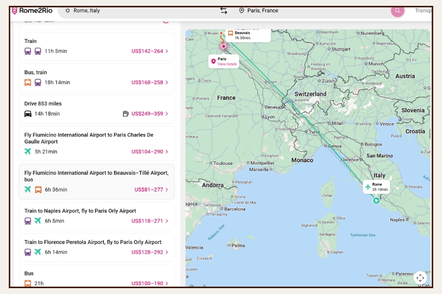Click plane icon beside 5h 21min
This screenshot has width=442, height=294.
28,151
